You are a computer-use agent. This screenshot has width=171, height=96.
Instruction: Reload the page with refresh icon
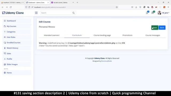pos(11,7)
